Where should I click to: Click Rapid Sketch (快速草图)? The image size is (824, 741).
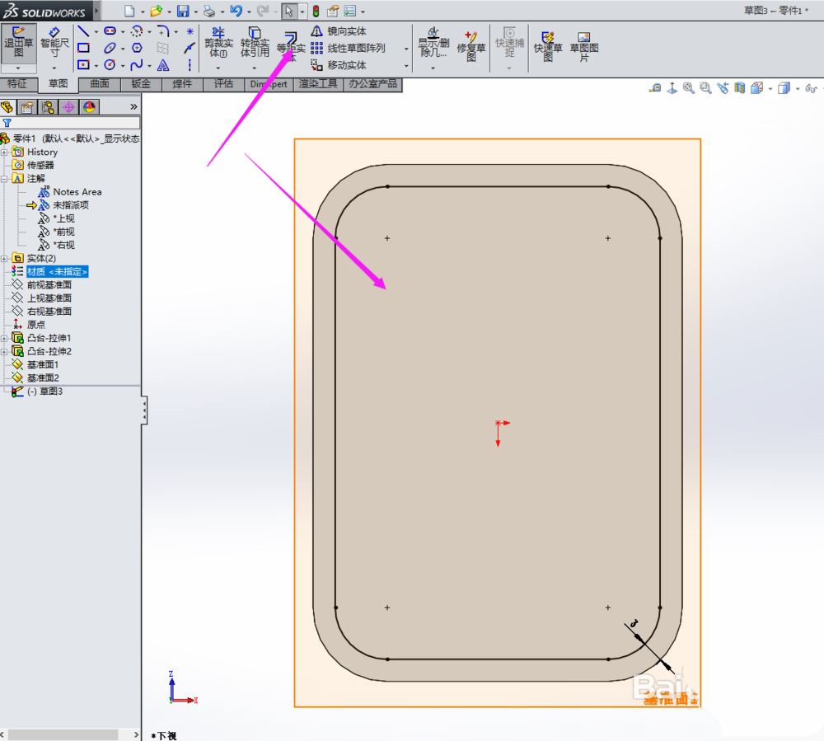[548, 45]
